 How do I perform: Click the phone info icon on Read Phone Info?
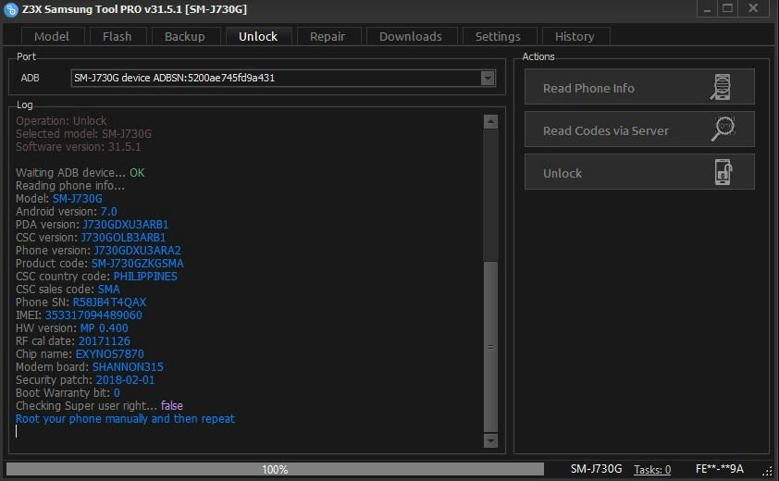point(721,87)
